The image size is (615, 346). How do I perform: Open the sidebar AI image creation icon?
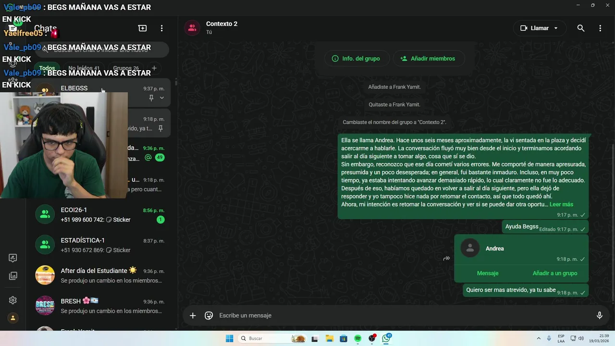(13, 258)
